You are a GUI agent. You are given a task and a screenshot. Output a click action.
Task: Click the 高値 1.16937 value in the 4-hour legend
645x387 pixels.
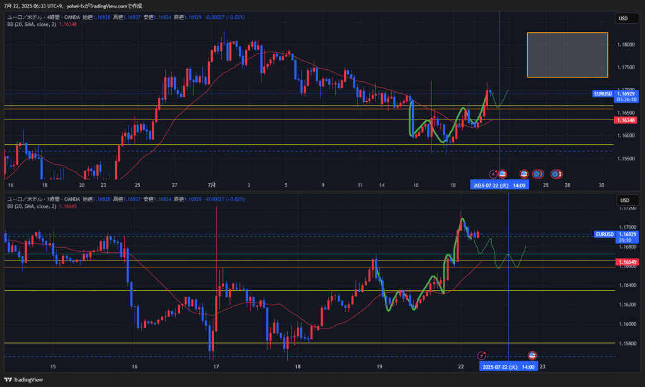pos(127,17)
